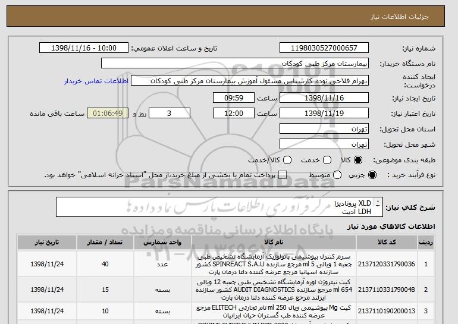
Task: Click quantity 10 in row 3
Action: pos(105,311)
